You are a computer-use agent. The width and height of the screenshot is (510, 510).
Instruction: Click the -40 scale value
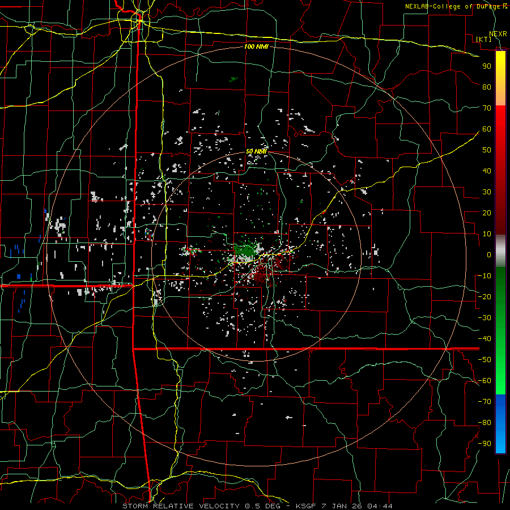tap(484, 339)
